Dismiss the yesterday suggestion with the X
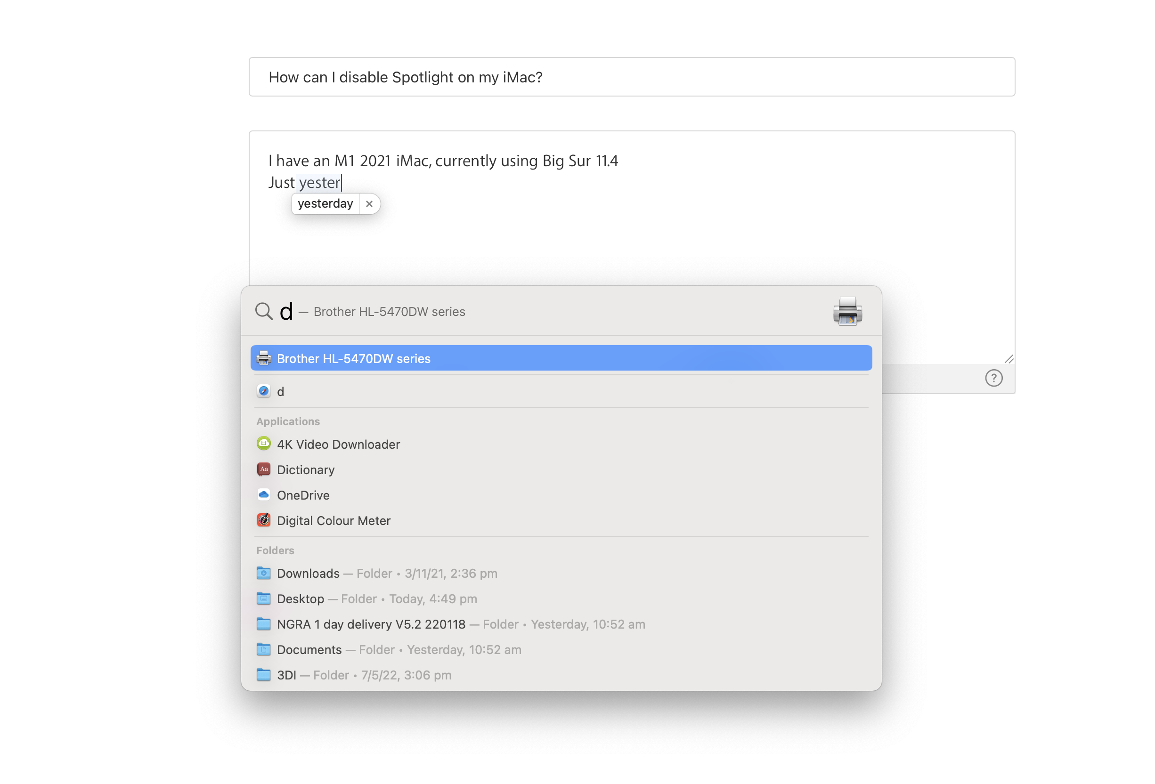The height and width of the screenshot is (784, 1155). point(369,204)
